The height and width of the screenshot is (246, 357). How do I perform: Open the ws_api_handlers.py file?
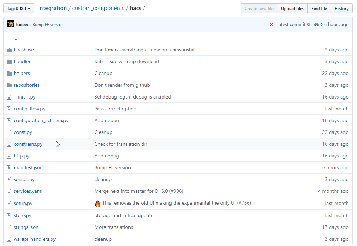click(35, 239)
